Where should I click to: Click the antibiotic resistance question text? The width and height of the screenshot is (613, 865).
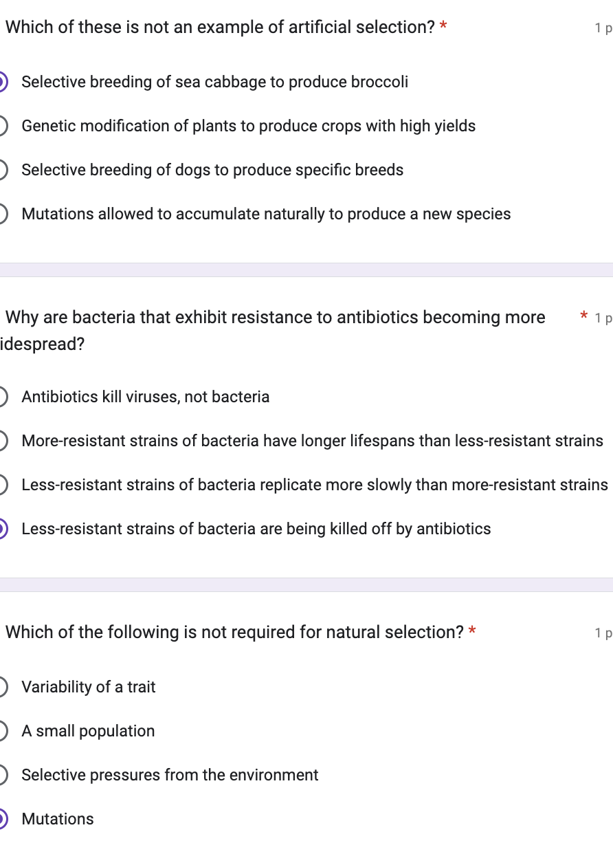click(275, 331)
